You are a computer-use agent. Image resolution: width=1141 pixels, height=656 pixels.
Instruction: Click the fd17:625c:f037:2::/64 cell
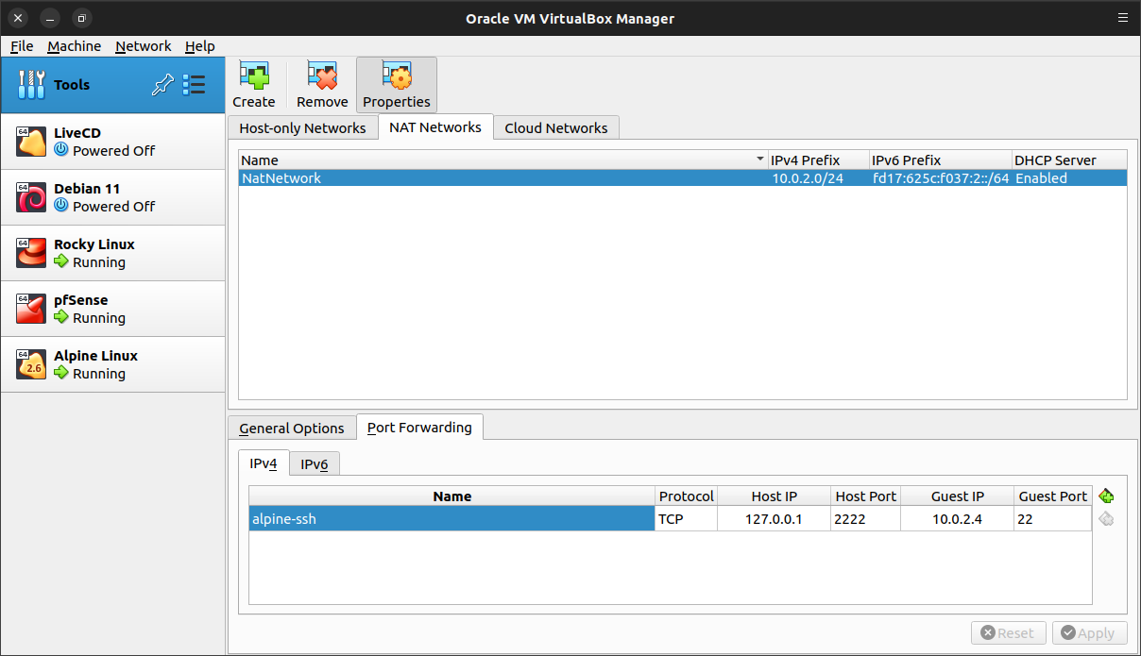point(940,178)
